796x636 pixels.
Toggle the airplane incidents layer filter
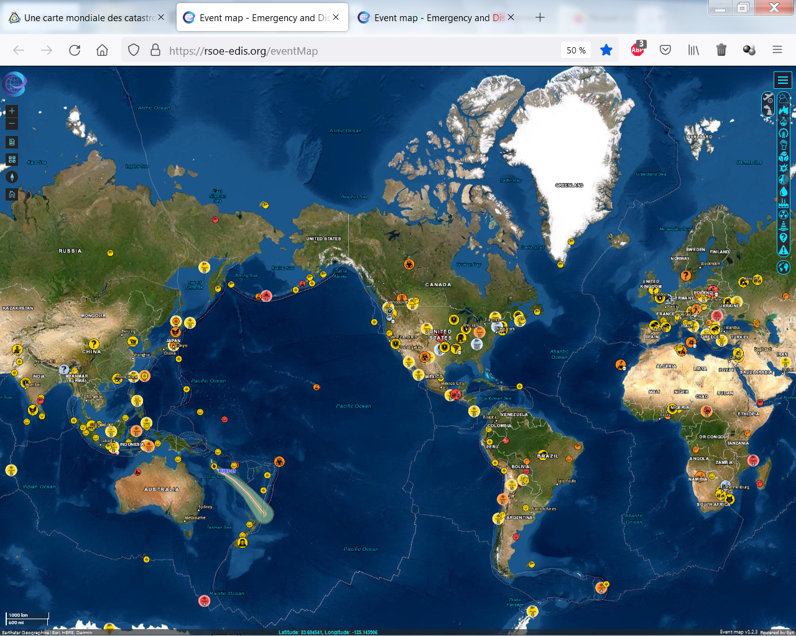pos(769,99)
